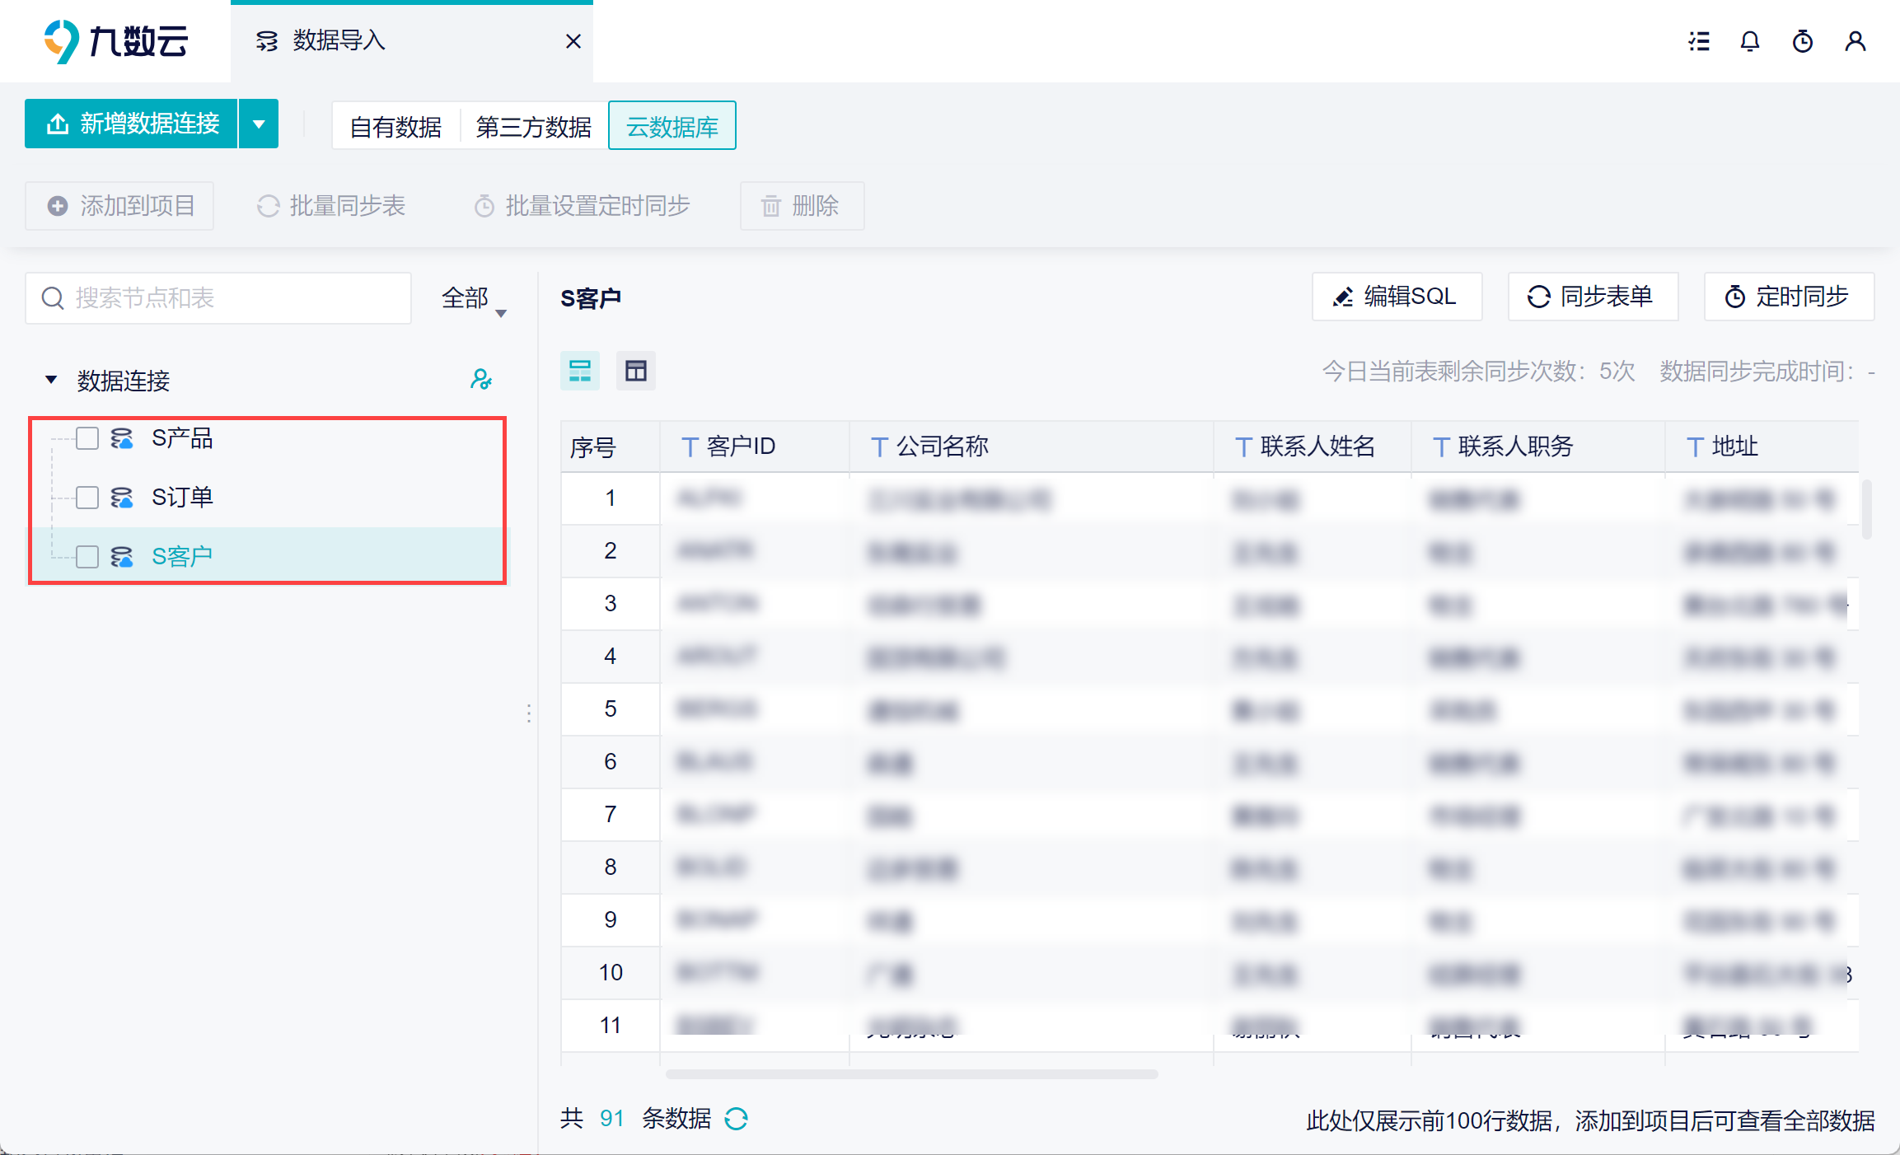Check the S客户 table checkbox

pyautogui.click(x=87, y=557)
